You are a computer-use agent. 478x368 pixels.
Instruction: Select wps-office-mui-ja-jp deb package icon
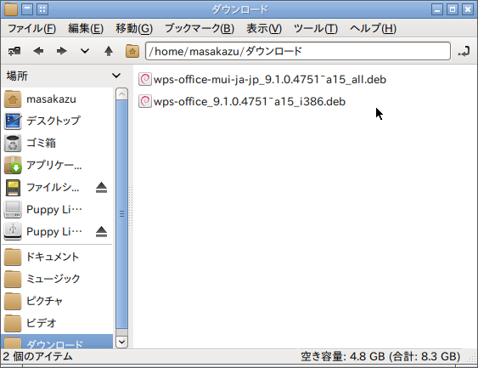(145, 79)
